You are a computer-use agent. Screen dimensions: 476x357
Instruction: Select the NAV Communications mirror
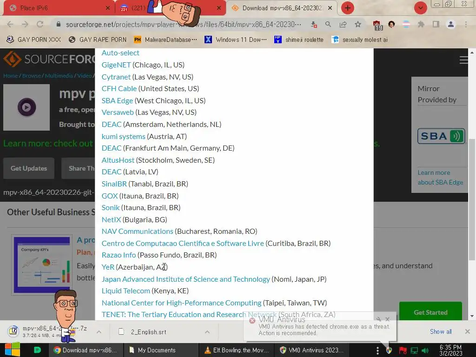pos(137,231)
